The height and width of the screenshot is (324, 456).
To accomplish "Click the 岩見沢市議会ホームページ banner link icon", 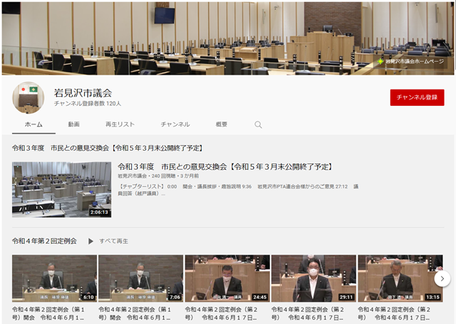I will (x=380, y=62).
